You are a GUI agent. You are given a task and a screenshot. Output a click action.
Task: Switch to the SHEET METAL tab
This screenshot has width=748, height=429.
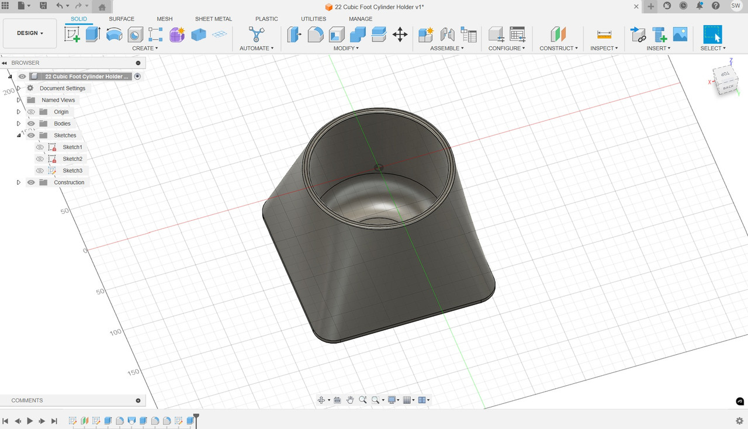click(213, 19)
